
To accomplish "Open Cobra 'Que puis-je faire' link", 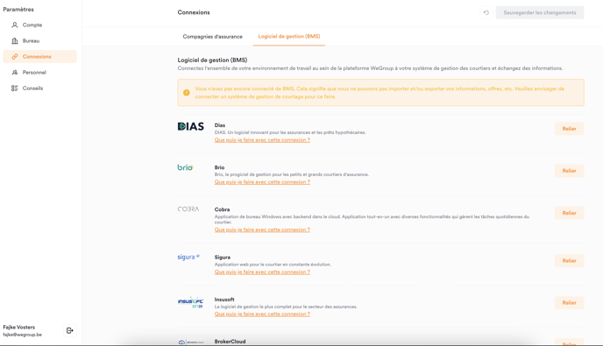I will click(x=262, y=229).
